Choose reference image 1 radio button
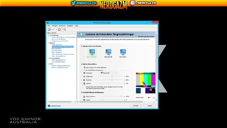This screenshot has height=128, width=227. coord(149,97)
